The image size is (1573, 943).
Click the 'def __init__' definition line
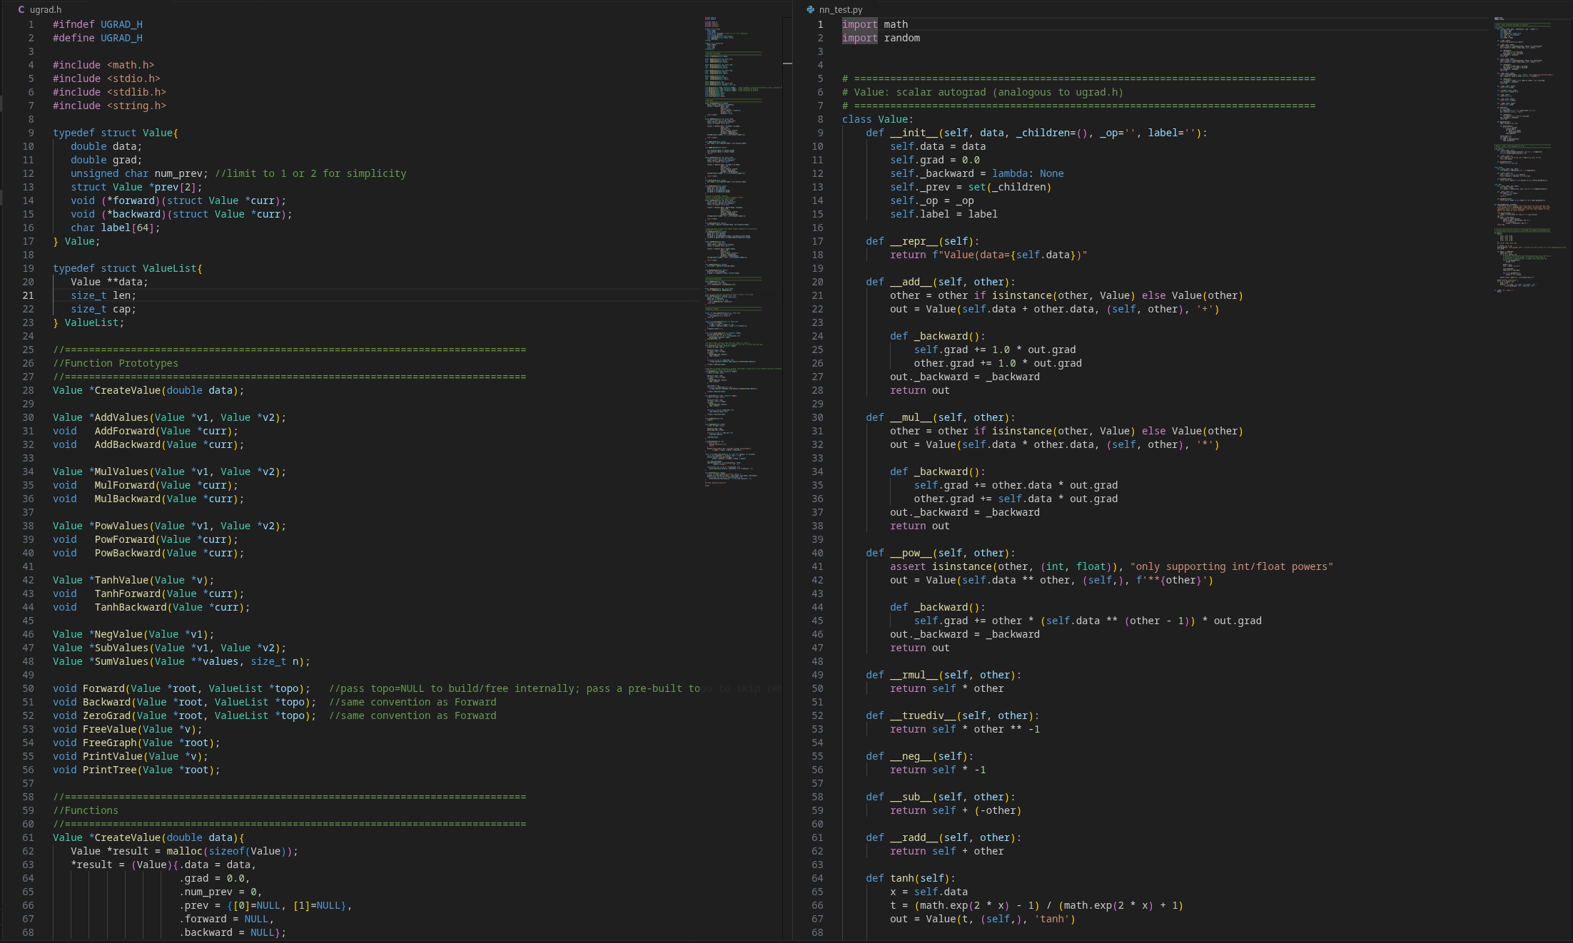click(x=1037, y=133)
